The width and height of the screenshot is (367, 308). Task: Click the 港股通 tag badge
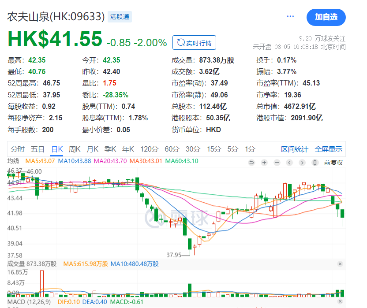tap(120, 17)
